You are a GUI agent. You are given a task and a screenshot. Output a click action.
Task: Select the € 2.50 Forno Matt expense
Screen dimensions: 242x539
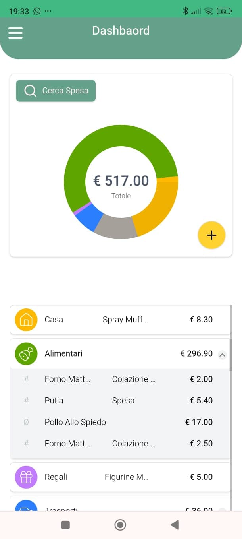click(119, 444)
